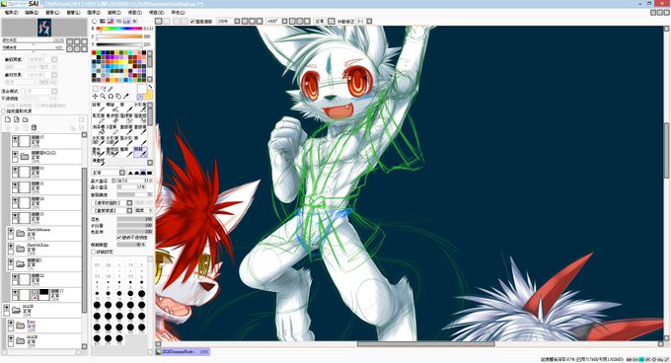Screen dimensions: 671x363
Task: Click the undo button in the toolbar
Action: point(158,21)
